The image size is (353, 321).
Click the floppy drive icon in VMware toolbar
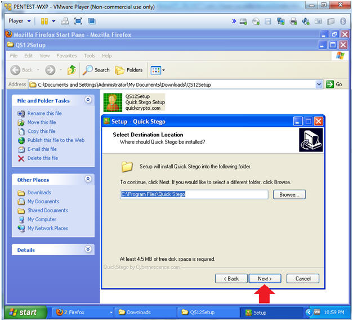click(268, 21)
